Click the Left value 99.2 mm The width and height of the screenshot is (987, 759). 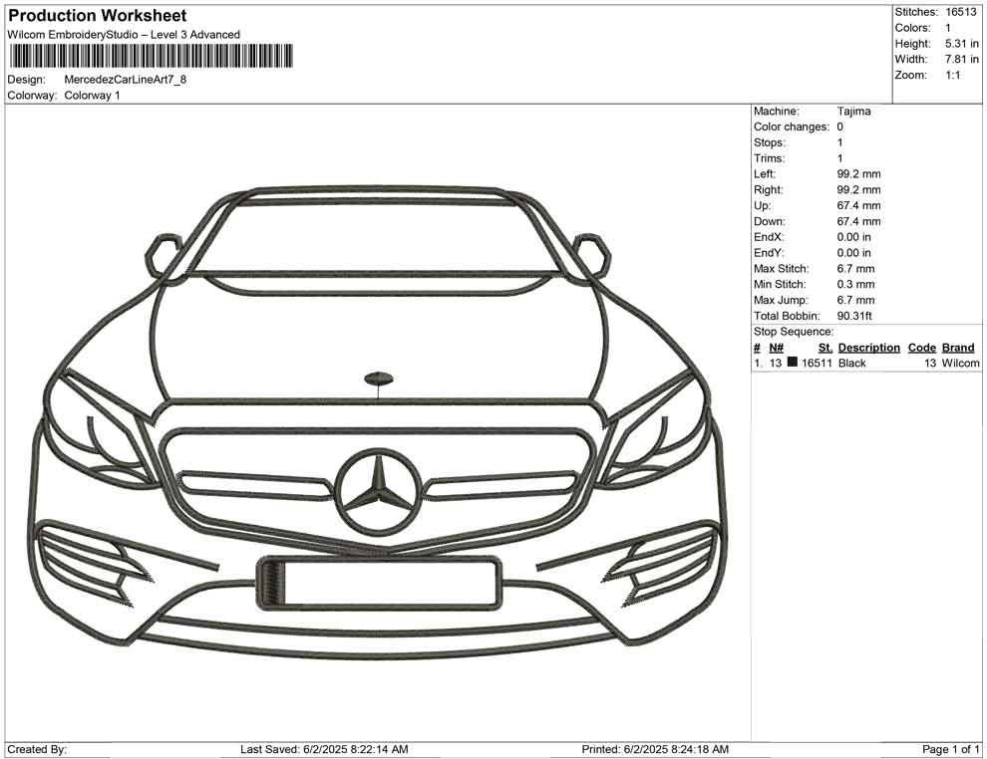tap(858, 174)
